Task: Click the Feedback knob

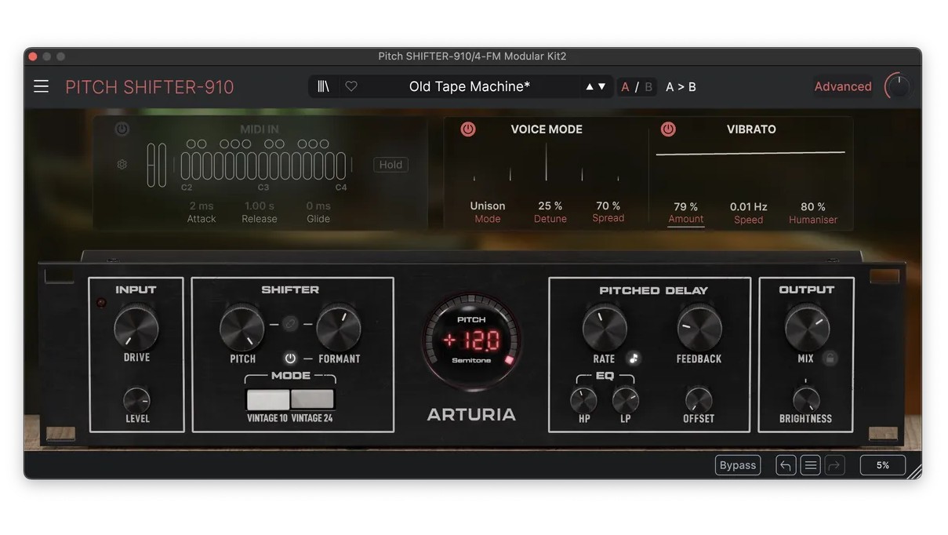Action: (699, 328)
